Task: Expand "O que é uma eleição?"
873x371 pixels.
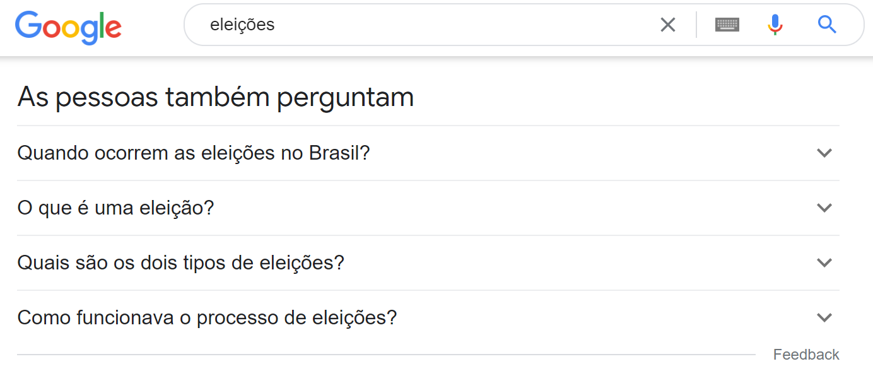Action: pyautogui.click(x=824, y=208)
